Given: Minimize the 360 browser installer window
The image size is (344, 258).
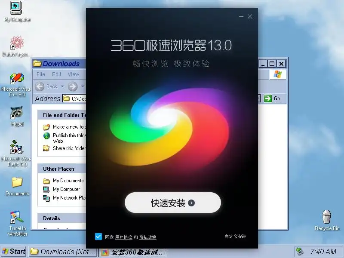Looking at the screenshot, I should coord(241,16).
